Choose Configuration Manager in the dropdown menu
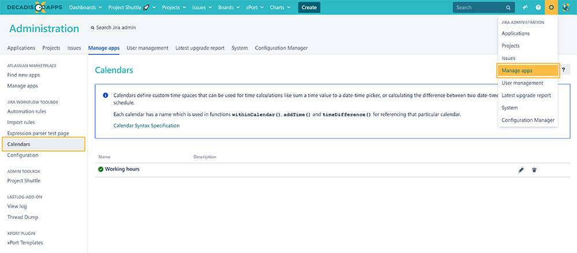This screenshot has height=253, width=577. (528, 120)
